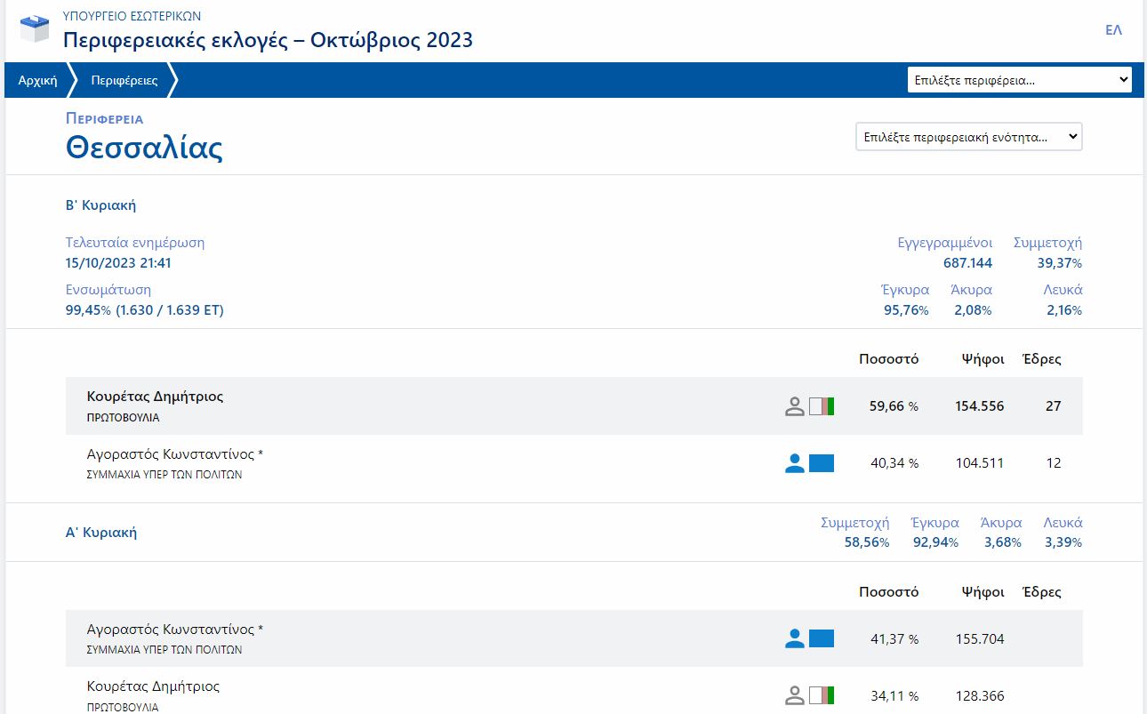Click person icon in Κουρέτας first-round row
Screen dimensions: 1147x714
(x=795, y=695)
